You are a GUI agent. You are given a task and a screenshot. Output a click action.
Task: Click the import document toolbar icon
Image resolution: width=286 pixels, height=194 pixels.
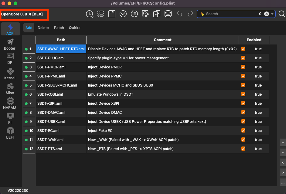tap(157, 14)
